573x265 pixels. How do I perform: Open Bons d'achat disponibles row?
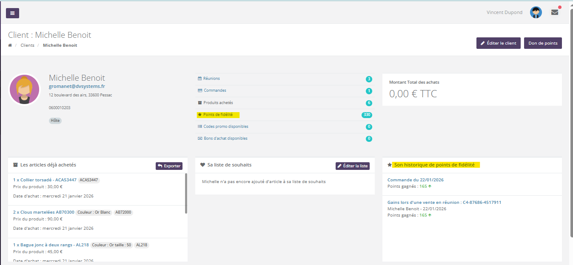click(x=225, y=138)
